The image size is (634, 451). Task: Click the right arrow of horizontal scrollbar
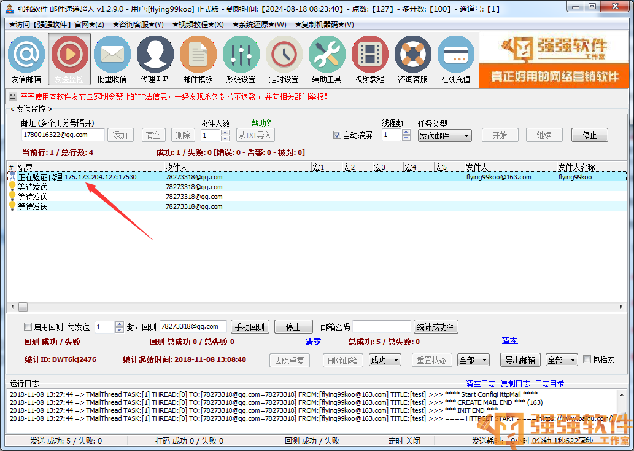tap(622, 307)
